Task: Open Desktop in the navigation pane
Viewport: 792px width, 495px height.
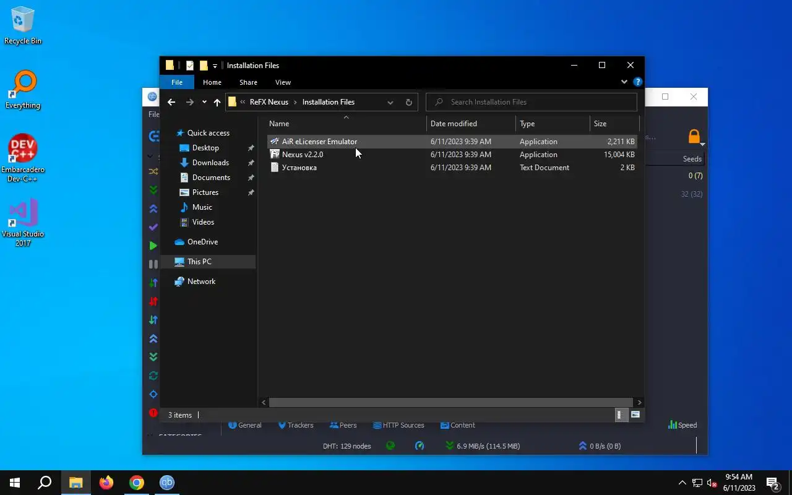Action: 205,148
